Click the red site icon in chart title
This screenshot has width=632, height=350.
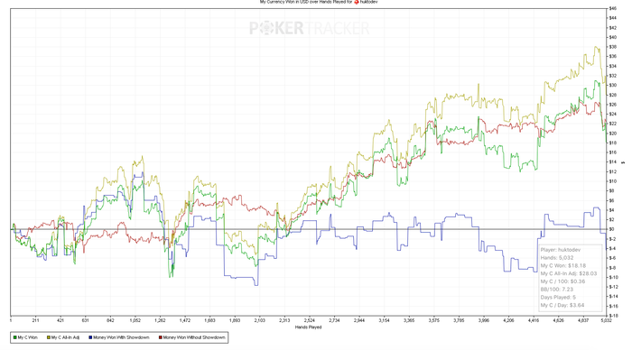(357, 2)
